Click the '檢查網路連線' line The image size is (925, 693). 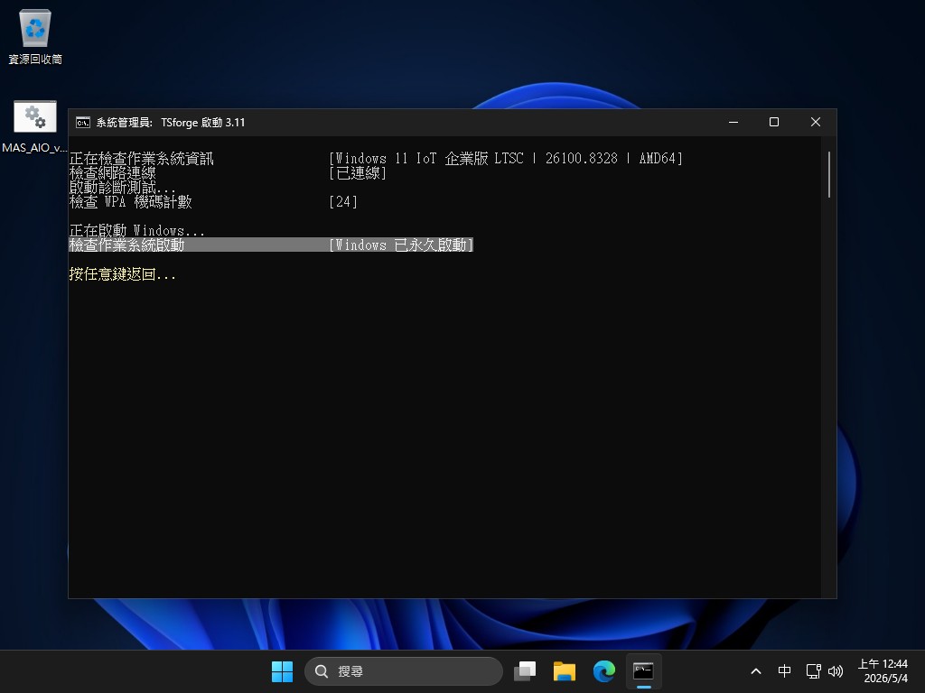pos(112,172)
